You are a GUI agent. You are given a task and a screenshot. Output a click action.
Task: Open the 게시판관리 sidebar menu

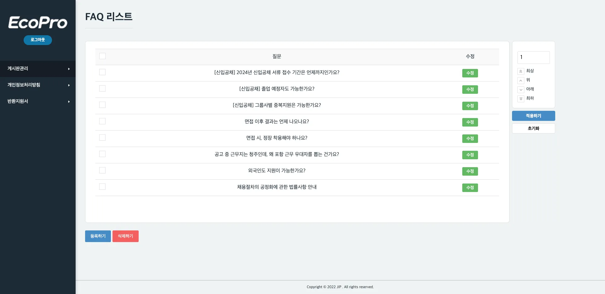tap(38, 69)
